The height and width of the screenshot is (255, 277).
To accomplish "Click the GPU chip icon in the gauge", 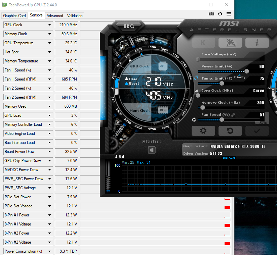I will click(163, 66).
